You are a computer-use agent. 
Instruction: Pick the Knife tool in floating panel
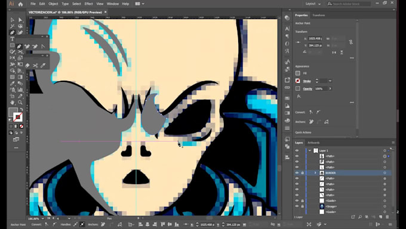(43, 65)
